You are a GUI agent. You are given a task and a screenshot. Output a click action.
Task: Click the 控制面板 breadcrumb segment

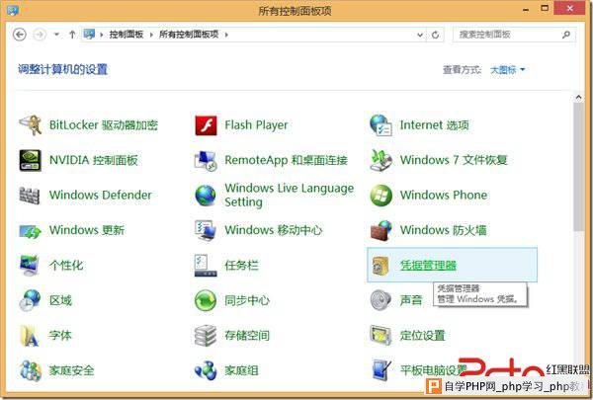127,35
